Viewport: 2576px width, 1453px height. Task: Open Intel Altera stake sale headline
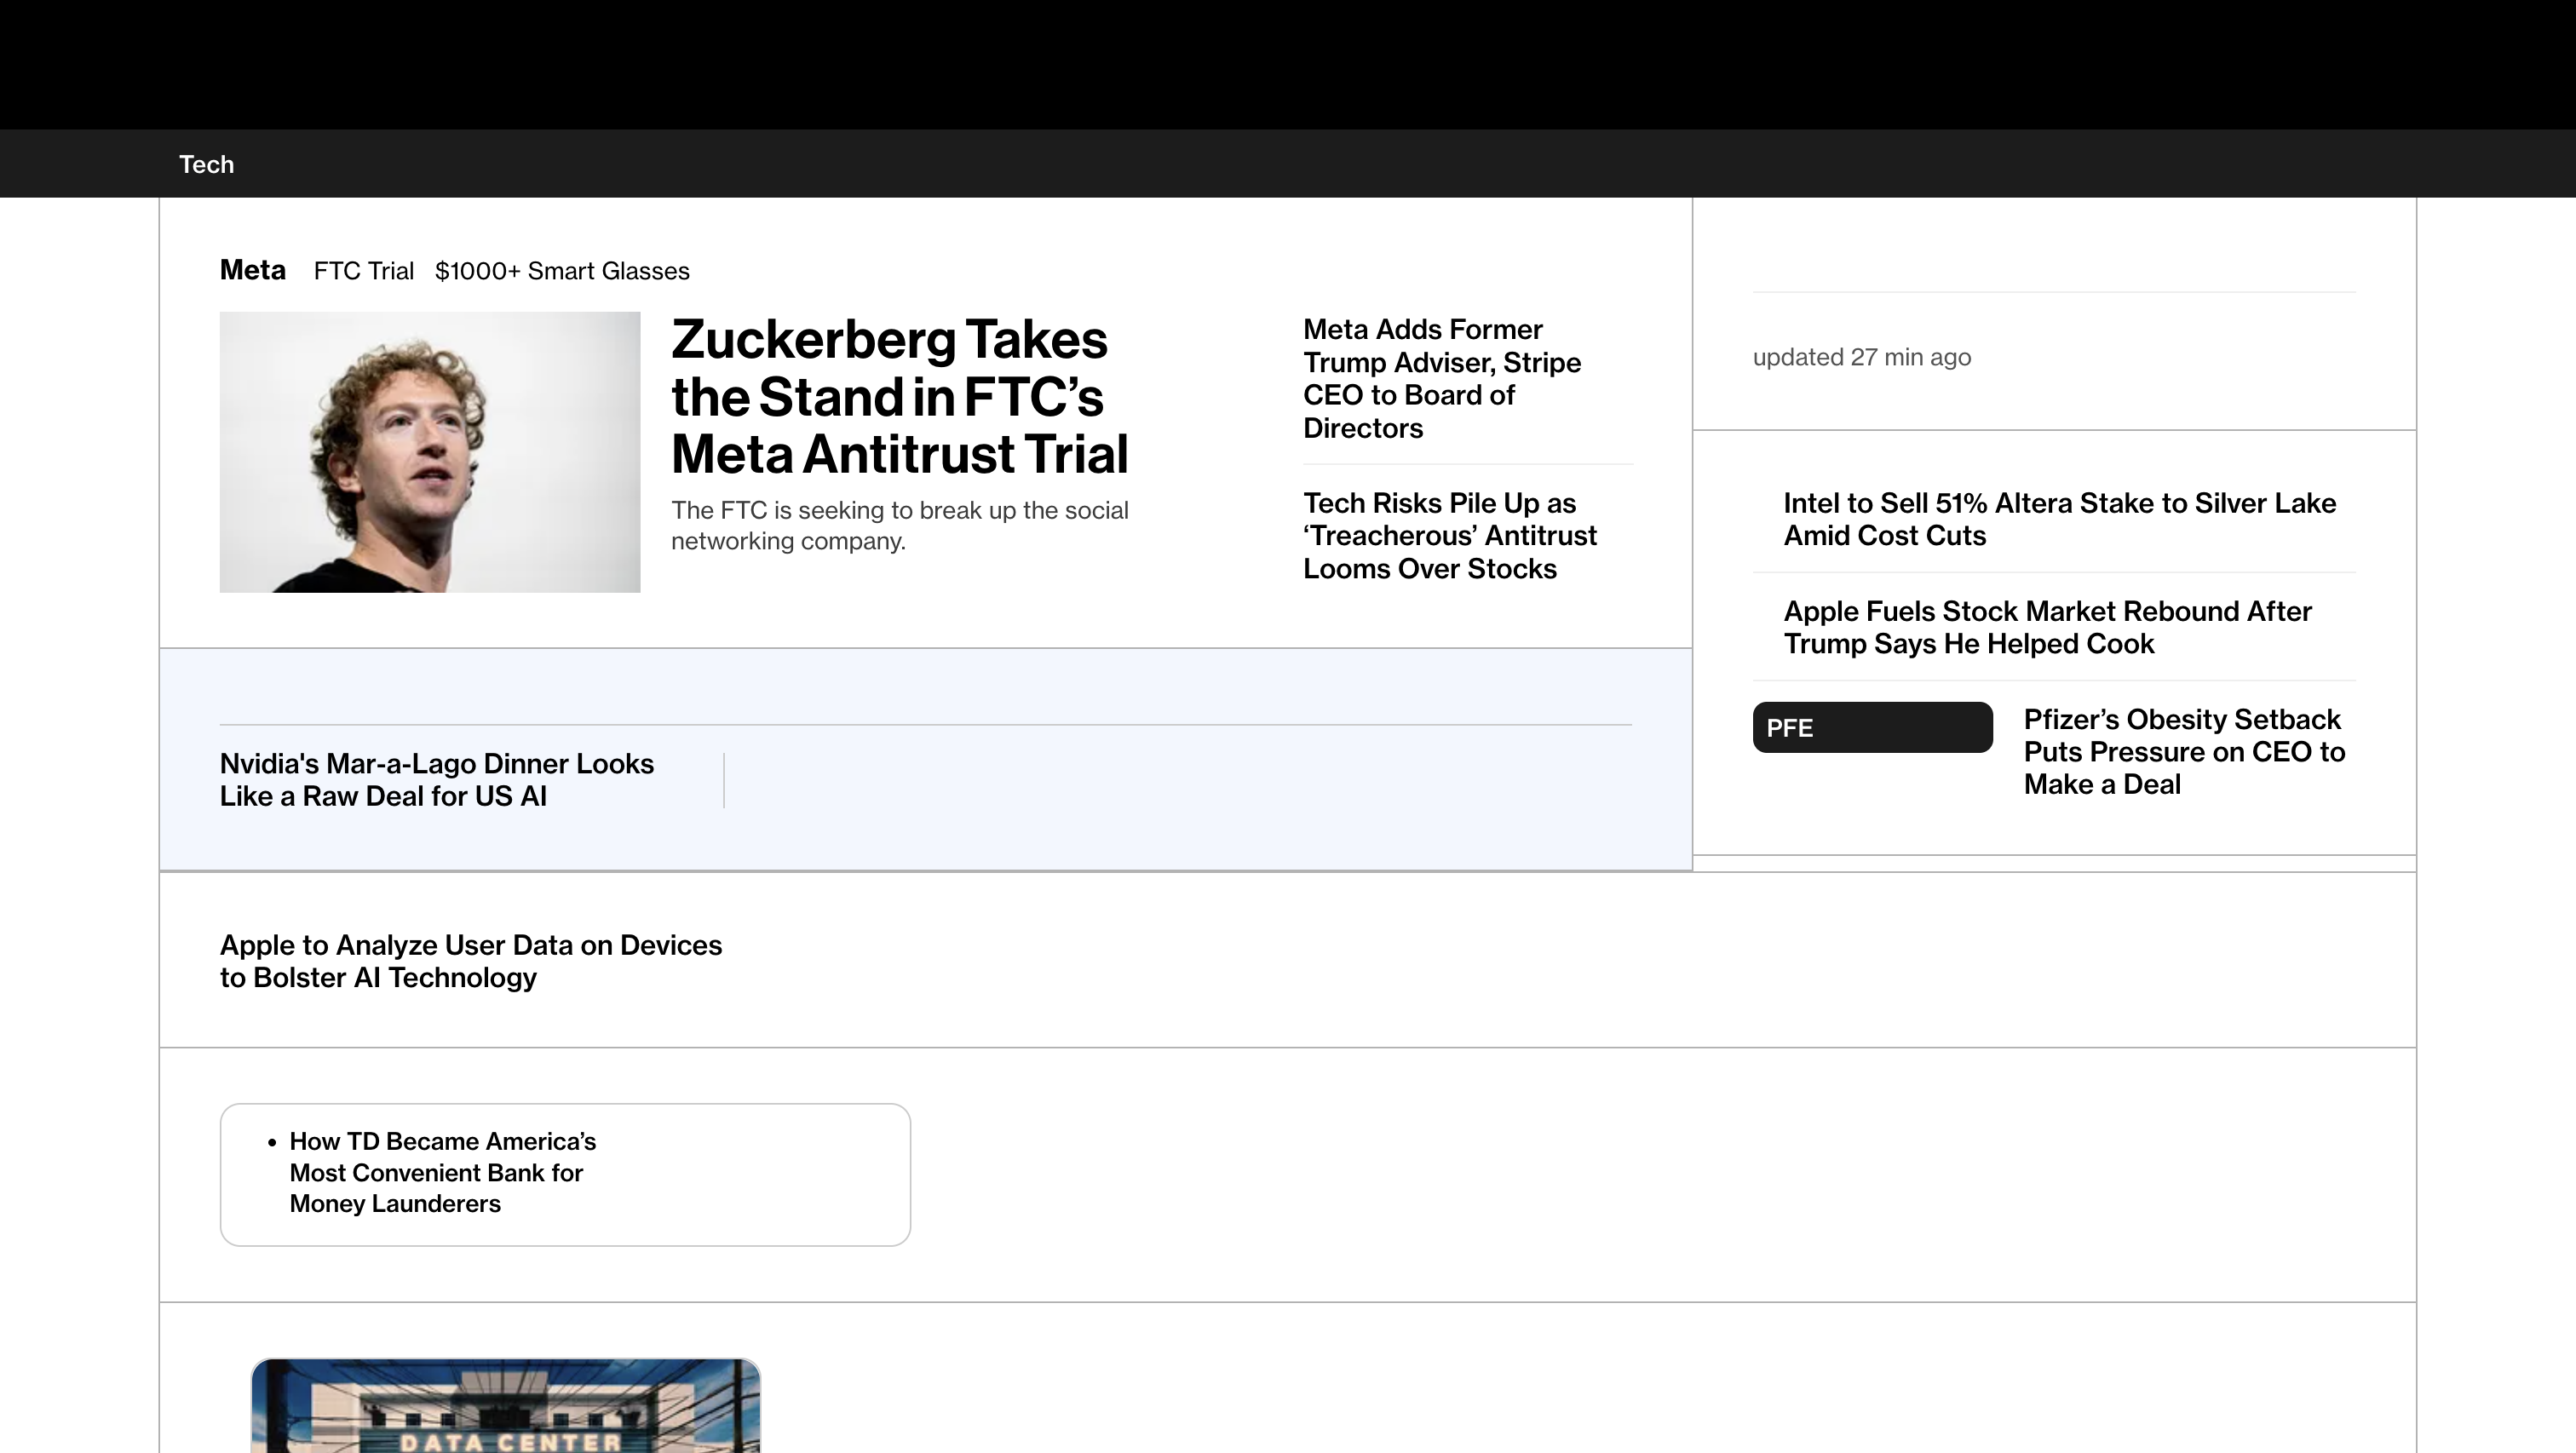(x=2059, y=519)
